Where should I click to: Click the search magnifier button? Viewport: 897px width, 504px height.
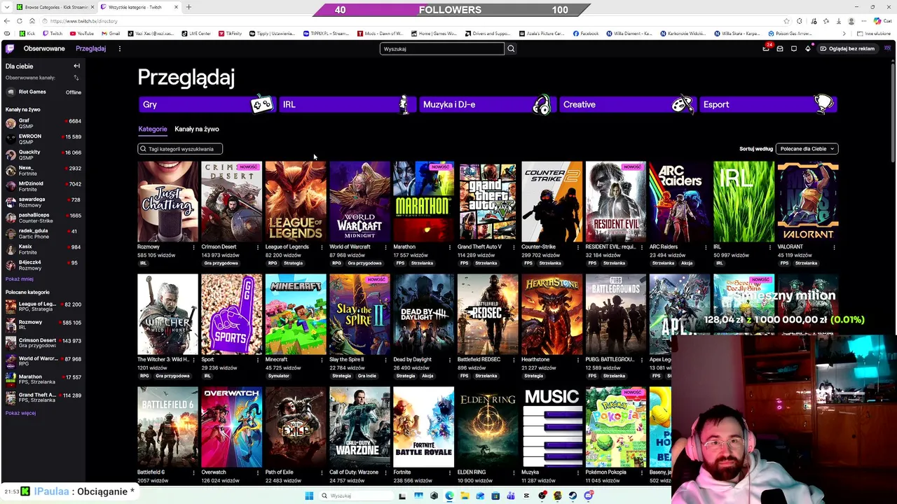511,49
